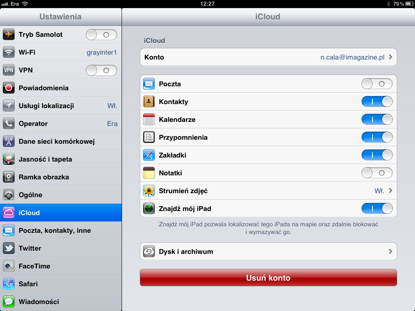
Task: Tap the Ramka obrazka icon
Action: [9, 177]
